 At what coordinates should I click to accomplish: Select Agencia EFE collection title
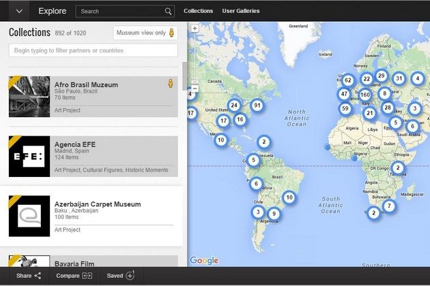75,144
